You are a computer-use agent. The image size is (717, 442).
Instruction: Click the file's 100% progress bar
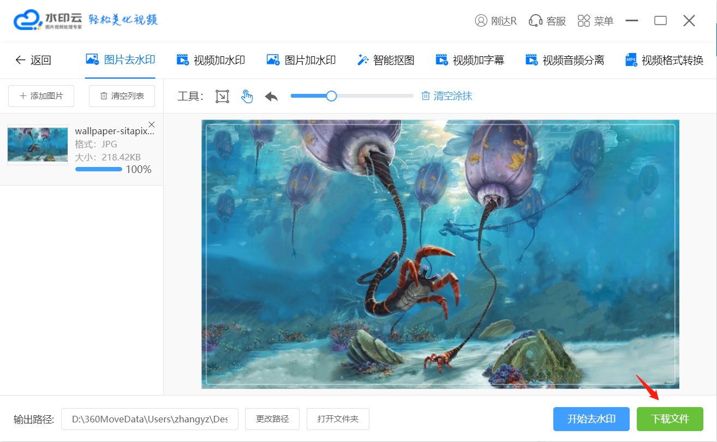(99, 169)
